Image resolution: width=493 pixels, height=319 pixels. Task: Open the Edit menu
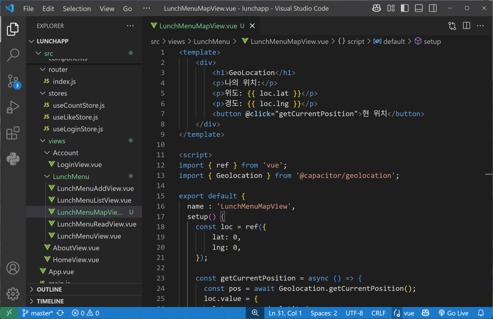(x=48, y=8)
